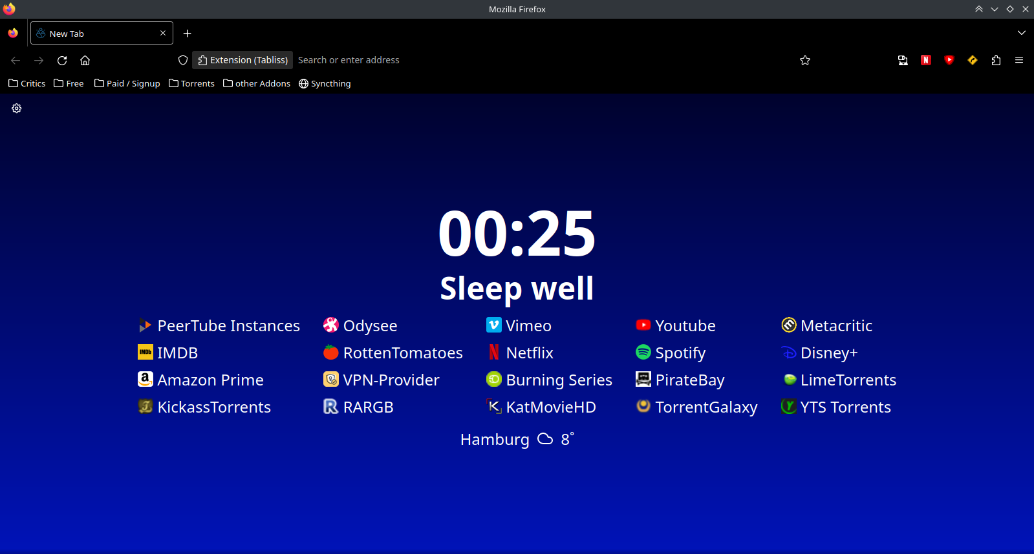Click the LimeTorrents lime icon
Image resolution: width=1034 pixels, height=554 pixels.
pyautogui.click(x=789, y=380)
